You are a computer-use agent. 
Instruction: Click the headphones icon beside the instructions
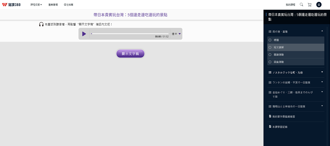coord(41,24)
